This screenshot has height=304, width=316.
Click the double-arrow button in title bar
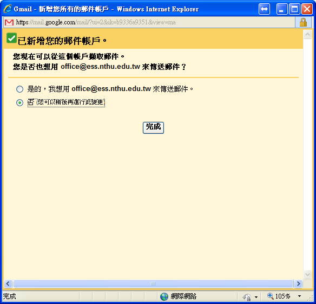pos(264,9)
